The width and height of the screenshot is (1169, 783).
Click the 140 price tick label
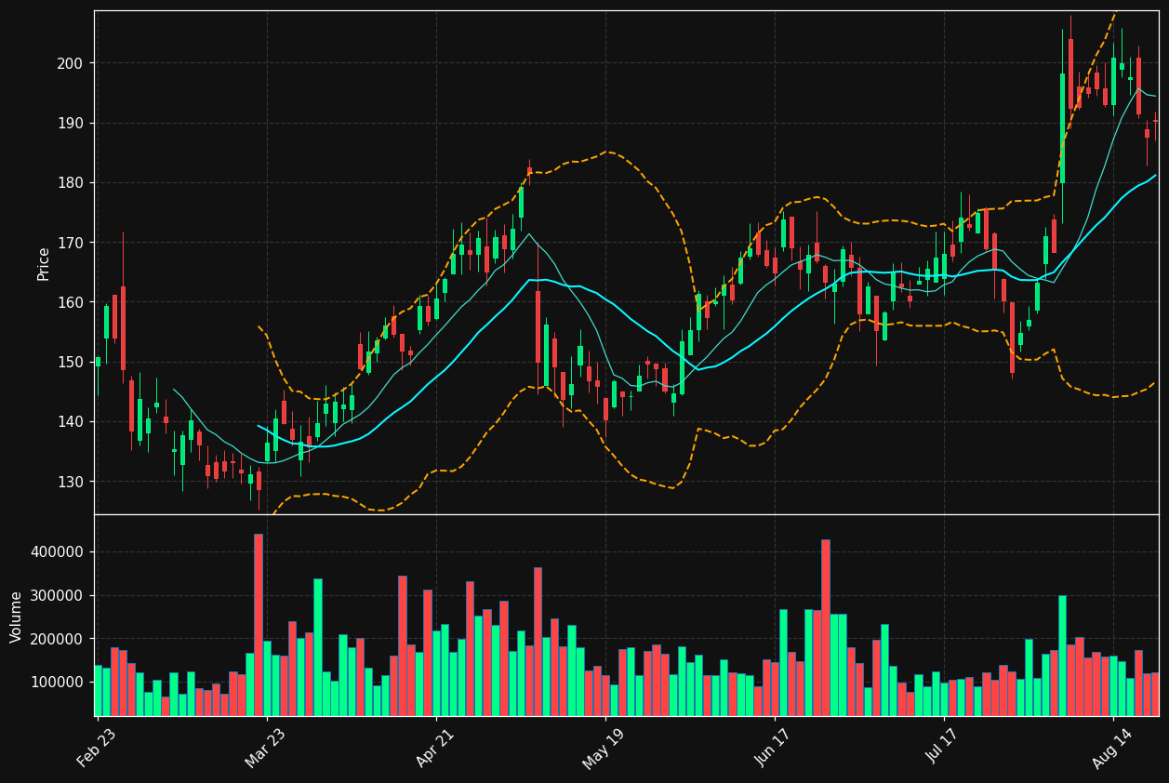tap(71, 422)
